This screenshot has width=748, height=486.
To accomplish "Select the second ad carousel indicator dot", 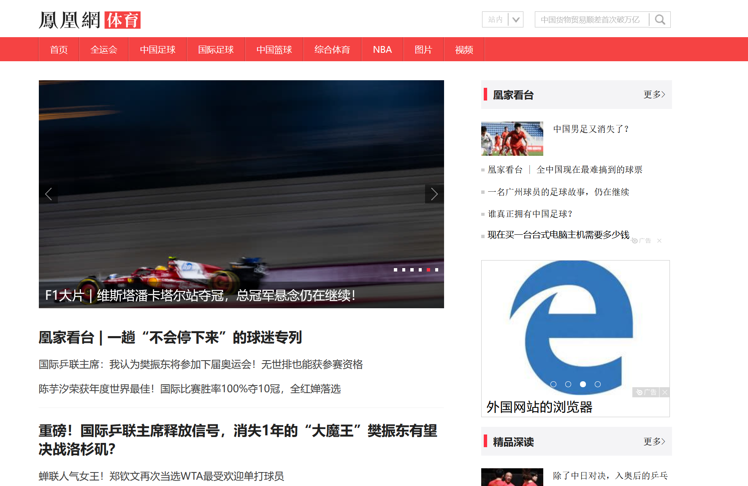I will 568,384.
